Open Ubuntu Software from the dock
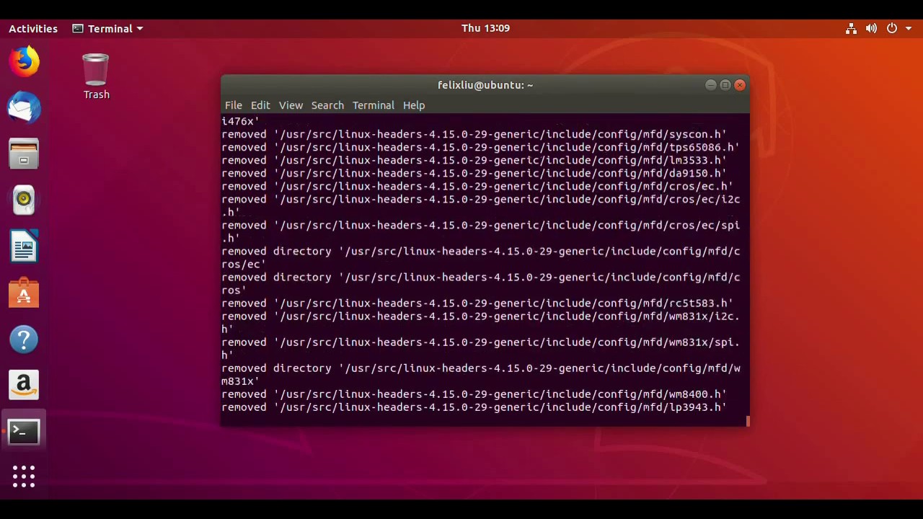The height and width of the screenshot is (519, 923). (x=24, y=293)
